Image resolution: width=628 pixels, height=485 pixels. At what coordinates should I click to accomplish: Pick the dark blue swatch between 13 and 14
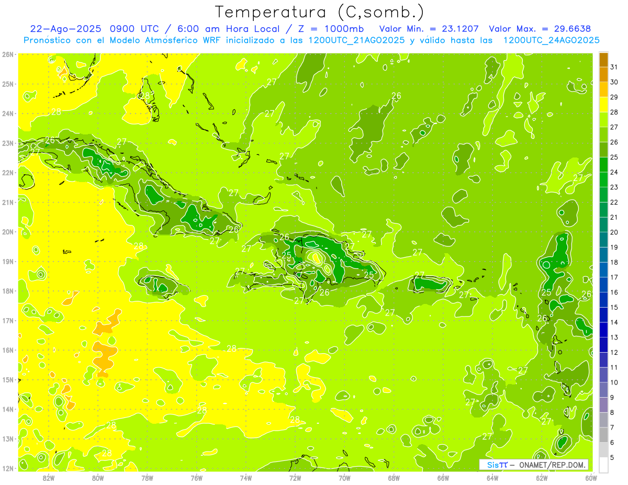(603, 330)
